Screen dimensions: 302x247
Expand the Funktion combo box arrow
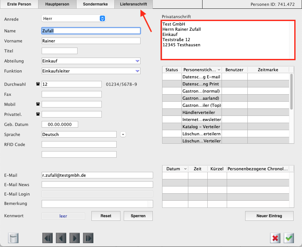point(137,71)
